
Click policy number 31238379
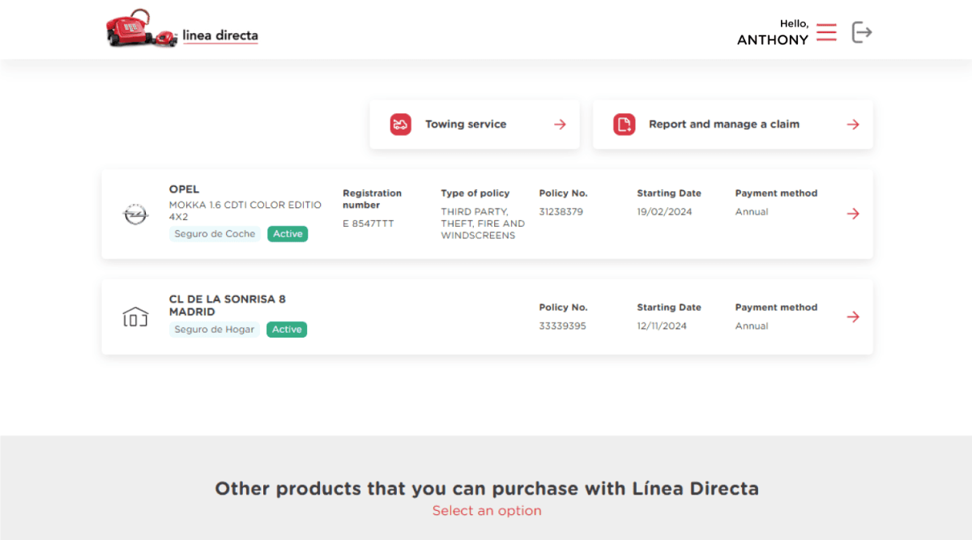click(561, 212)
